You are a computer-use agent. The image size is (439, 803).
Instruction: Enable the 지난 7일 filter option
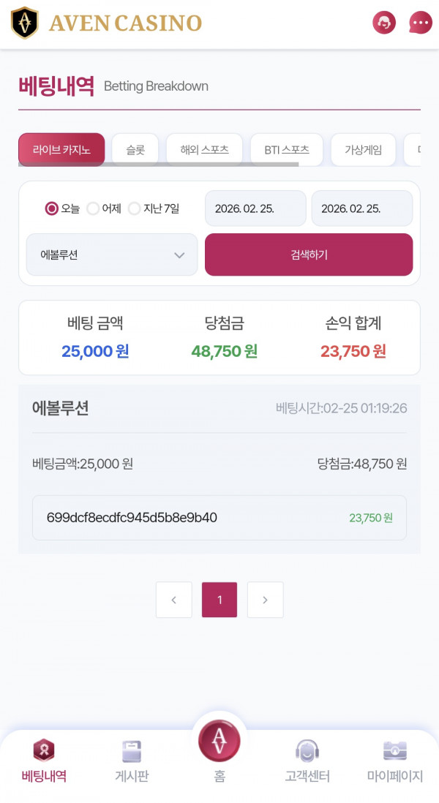coord(135,208)
